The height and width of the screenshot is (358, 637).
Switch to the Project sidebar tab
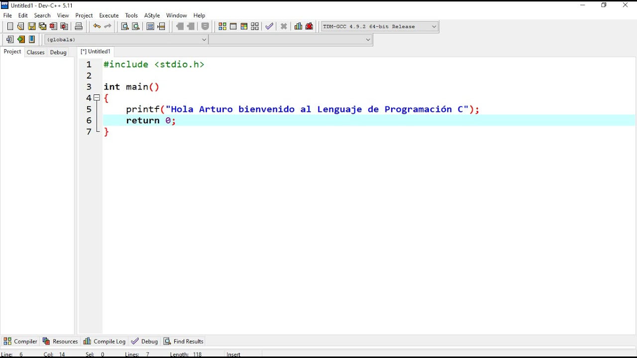12,52
